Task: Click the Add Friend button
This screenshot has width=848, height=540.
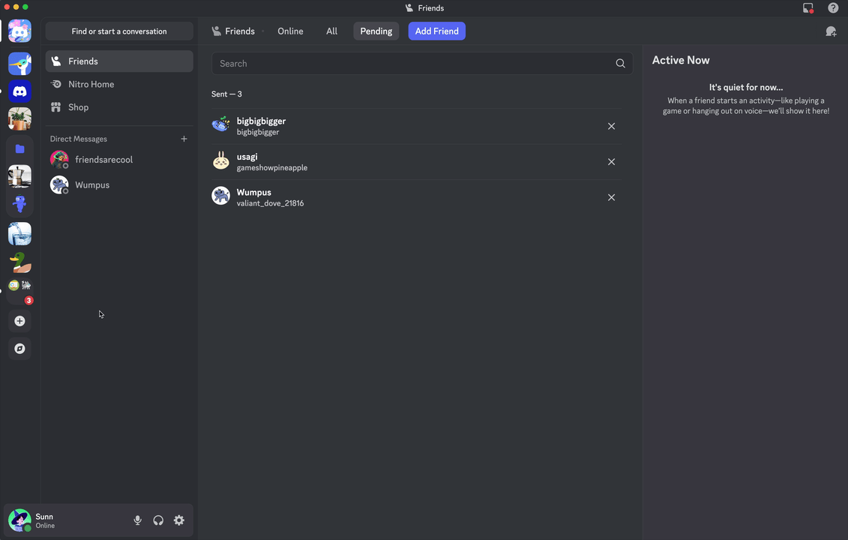Action: (436, 31)
